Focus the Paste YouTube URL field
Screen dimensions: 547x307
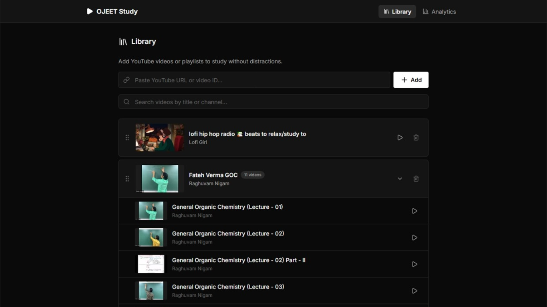259,80
